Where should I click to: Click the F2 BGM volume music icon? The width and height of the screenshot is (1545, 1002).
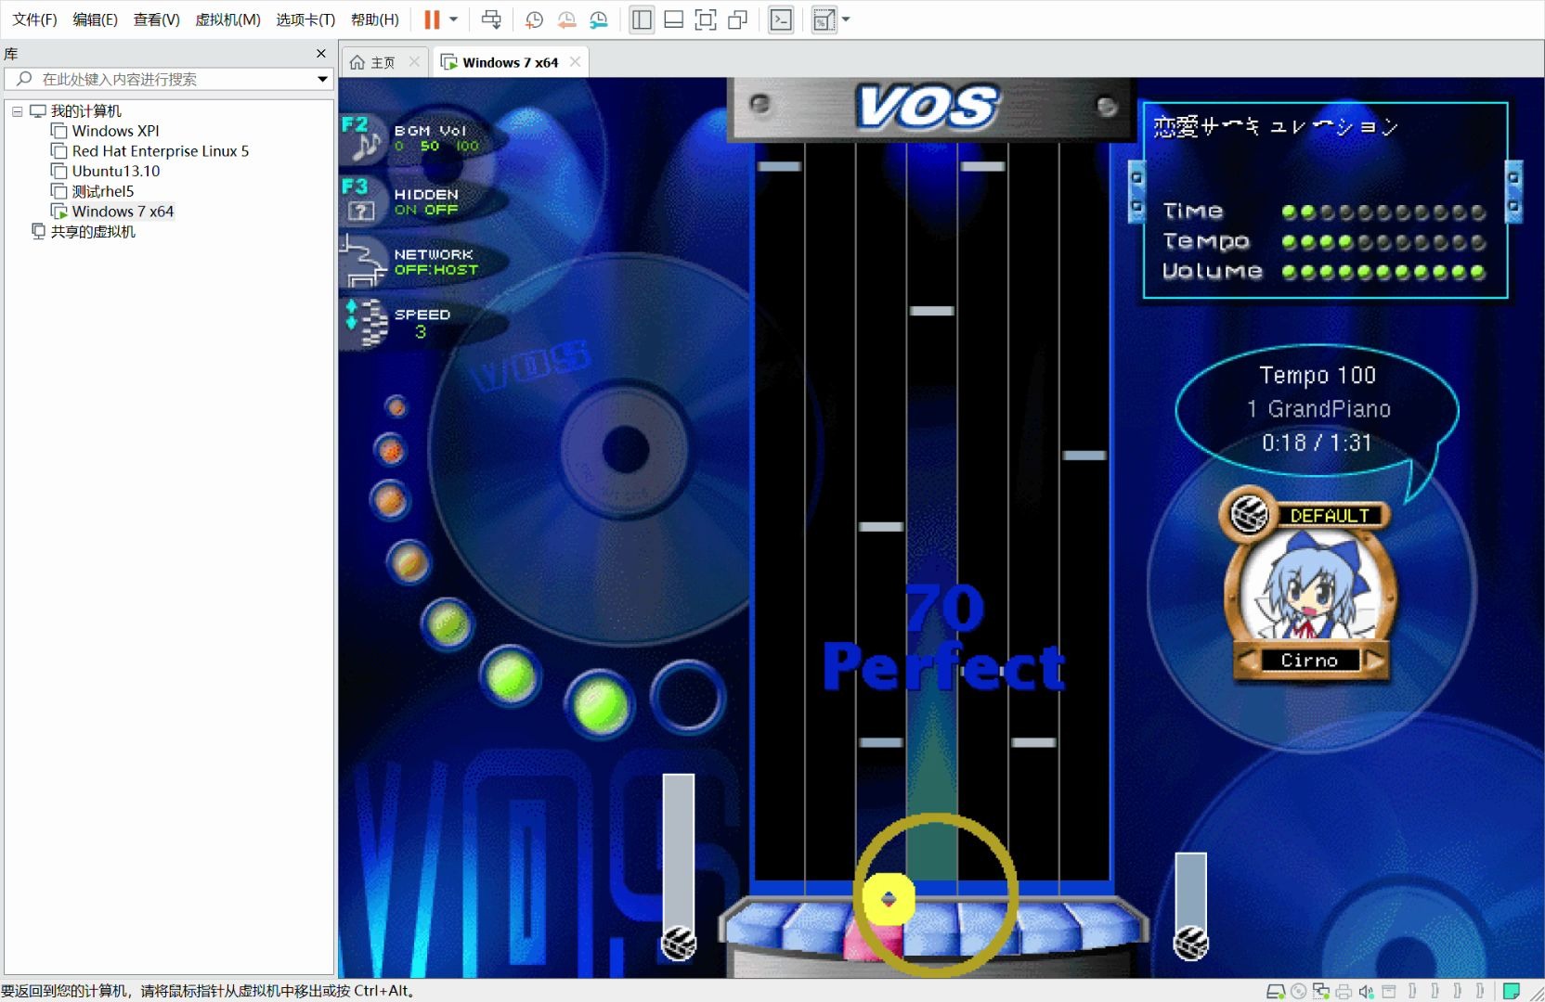[x=364, y=138]
